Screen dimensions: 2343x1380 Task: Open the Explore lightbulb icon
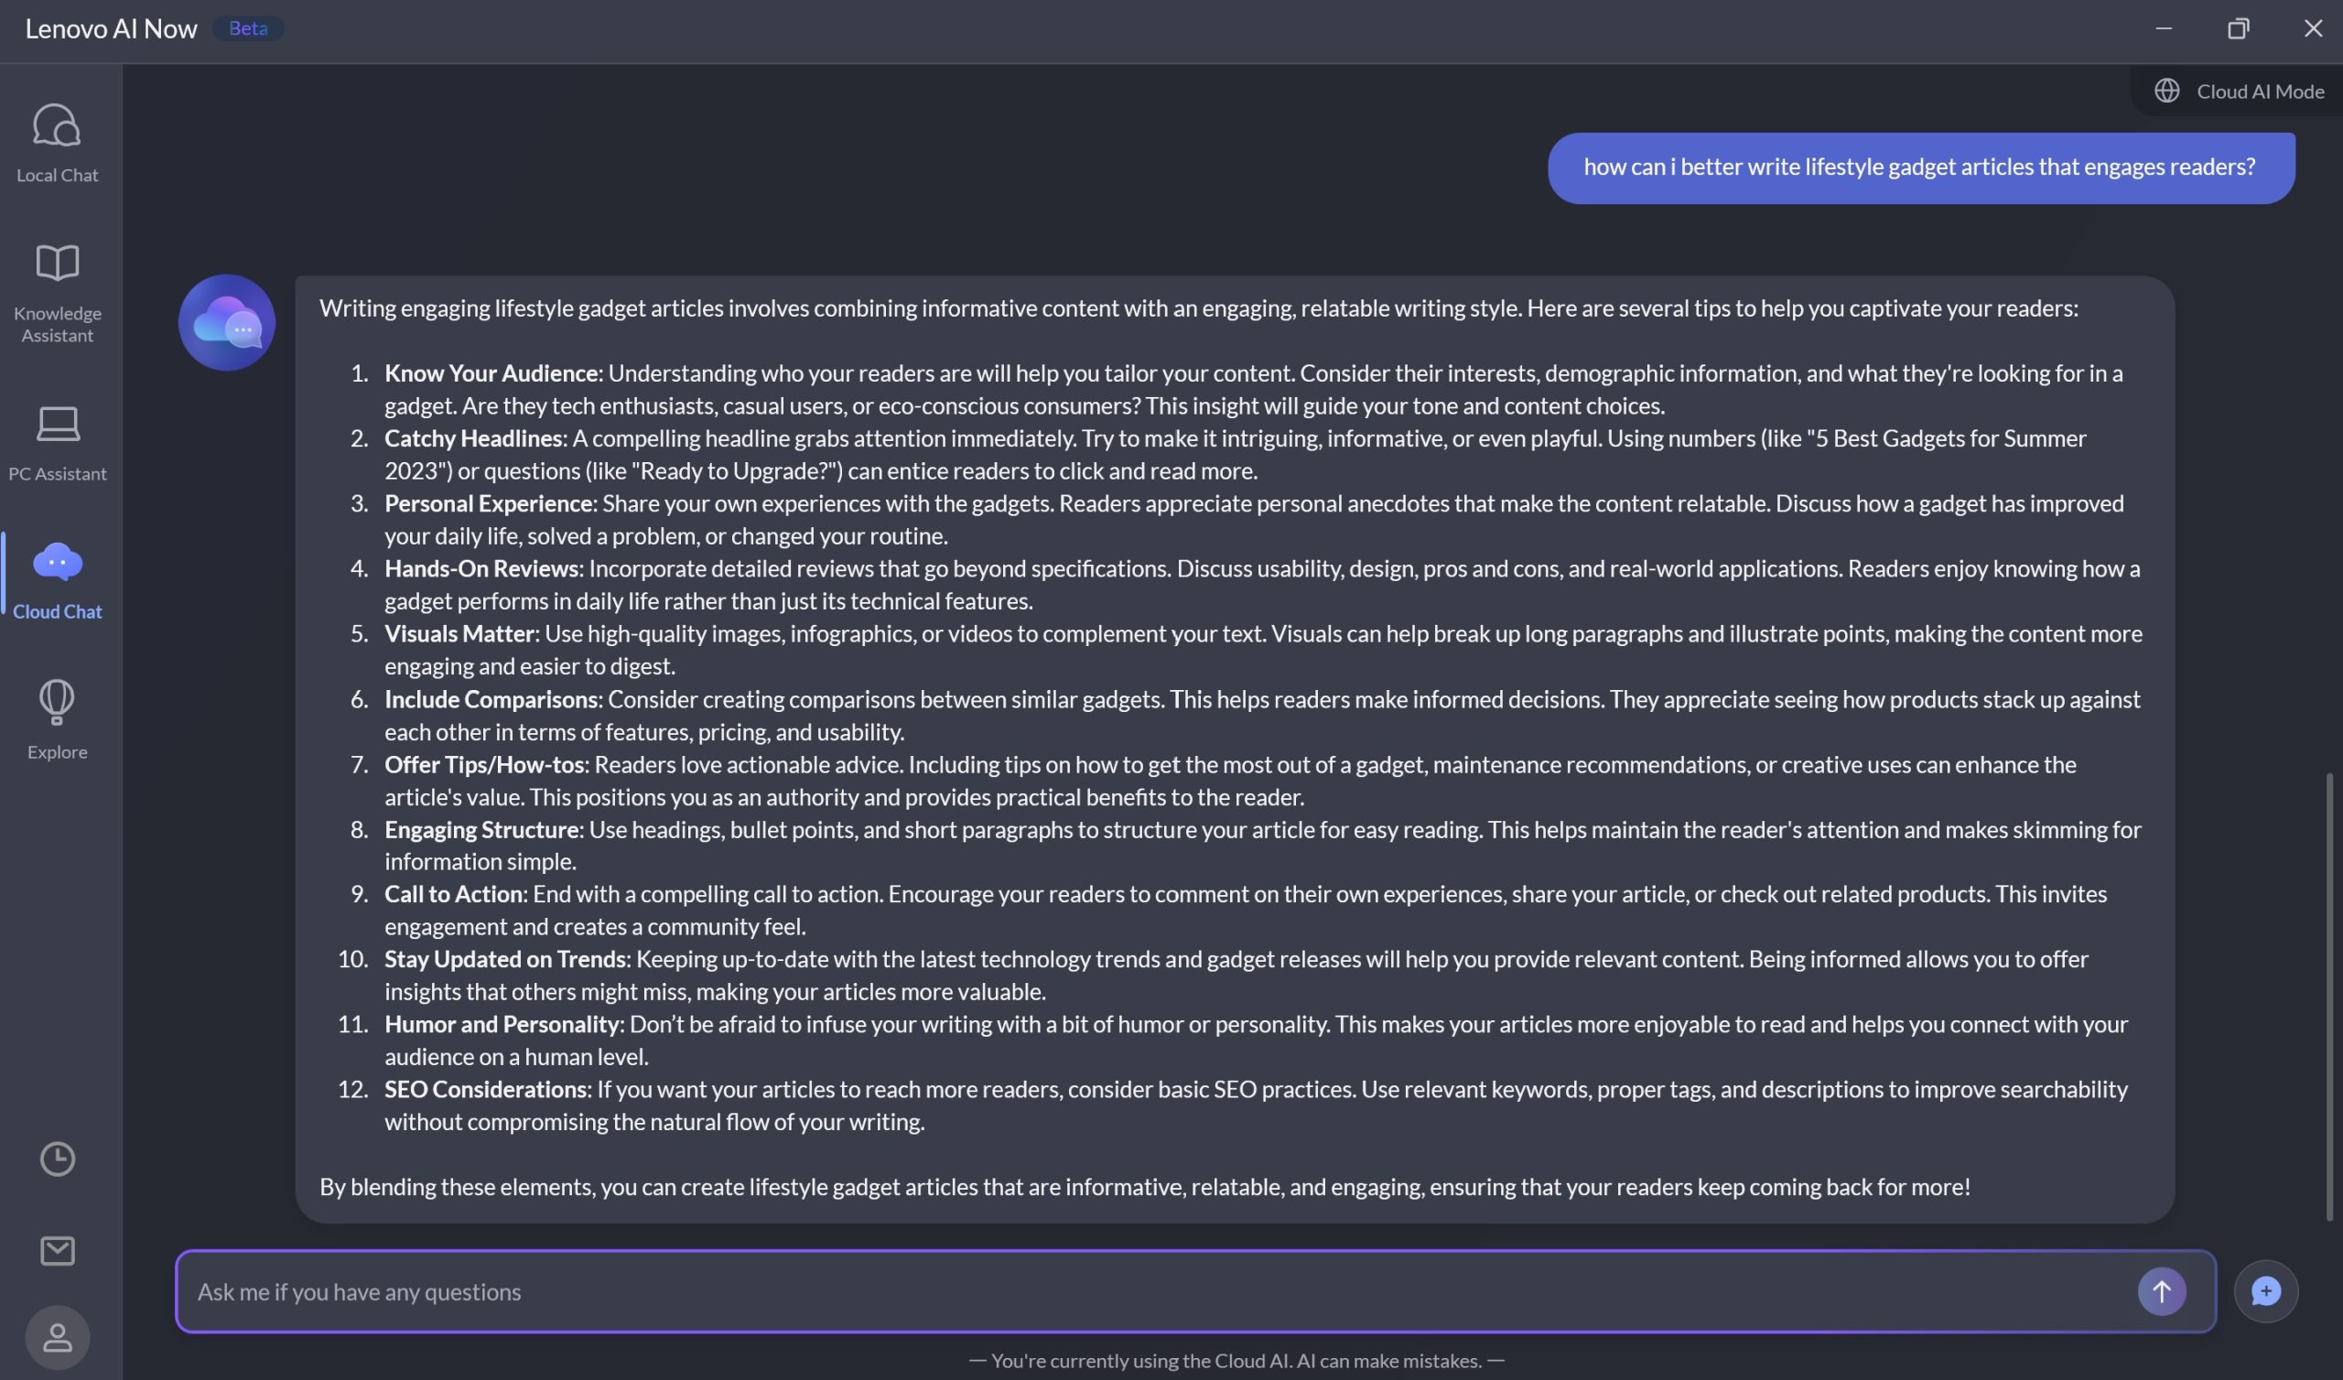point(57,701)
